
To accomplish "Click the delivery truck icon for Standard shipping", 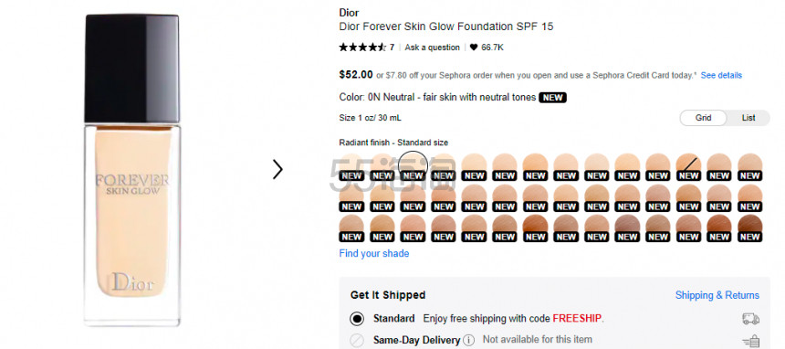I will pyautogui.click(x=750, y=319).
